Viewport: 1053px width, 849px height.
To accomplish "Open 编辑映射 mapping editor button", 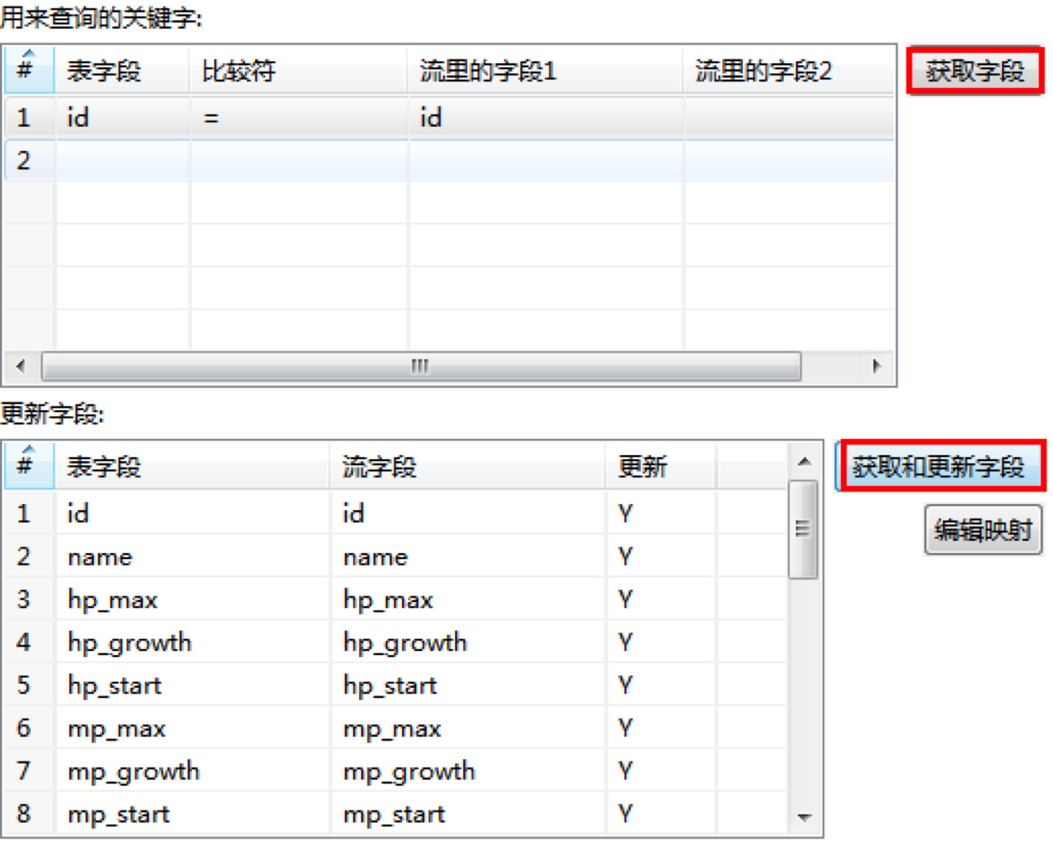I will [982, 530].
